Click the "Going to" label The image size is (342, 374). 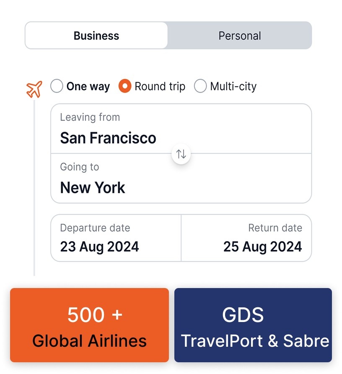[80, 167]
